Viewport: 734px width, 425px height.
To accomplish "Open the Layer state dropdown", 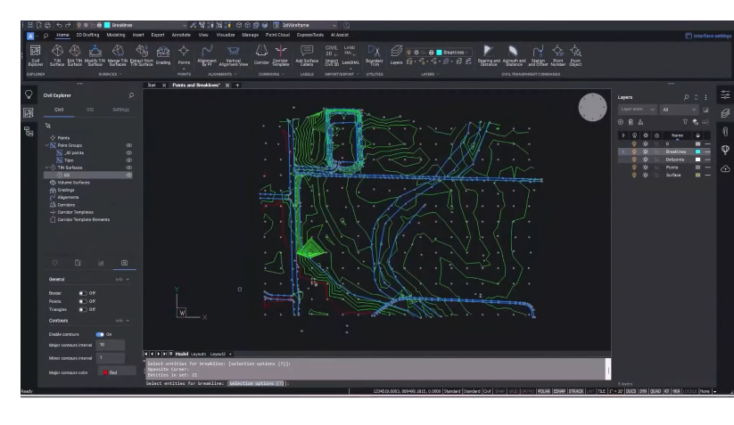I will tap(637, 110).
